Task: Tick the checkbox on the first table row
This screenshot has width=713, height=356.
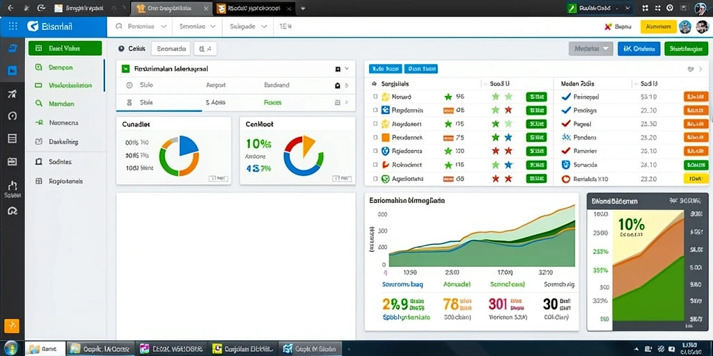Action: [x=375, y=97]
